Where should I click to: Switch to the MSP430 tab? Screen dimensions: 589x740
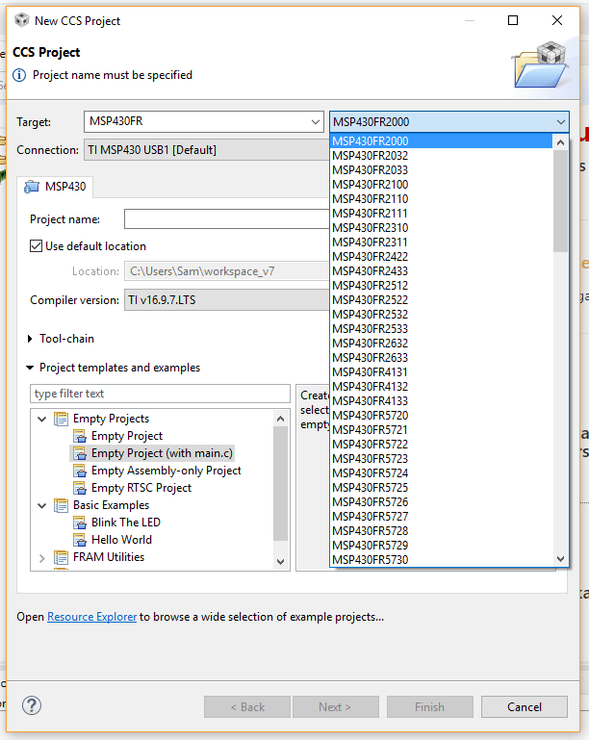[55, 187]
